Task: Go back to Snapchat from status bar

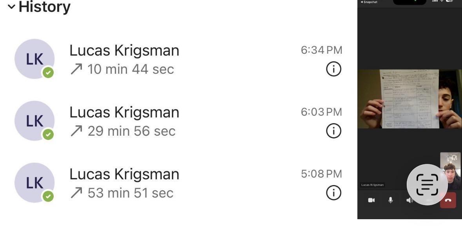Action: click(369, 2)
